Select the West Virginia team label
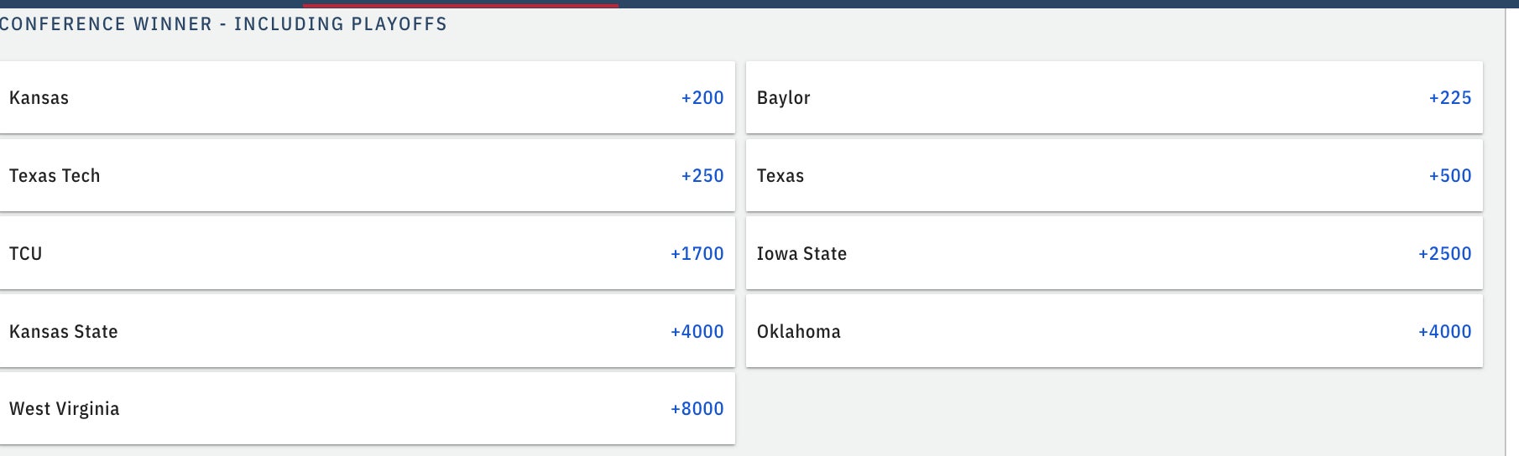The image size is (1519, 456). click(x=65, y=409)
